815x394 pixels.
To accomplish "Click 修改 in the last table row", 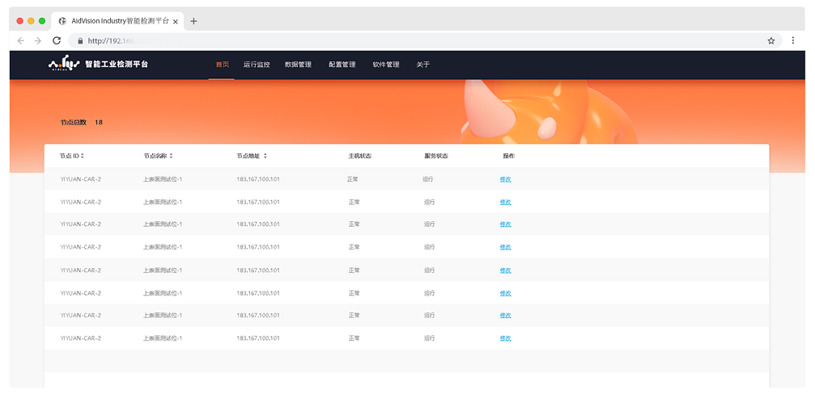I will (x=505, y=338).
